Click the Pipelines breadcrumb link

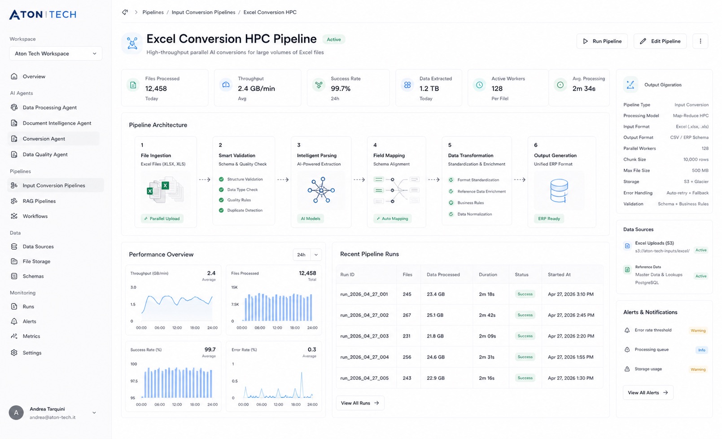pyautogui.click(x=153, y=12)
